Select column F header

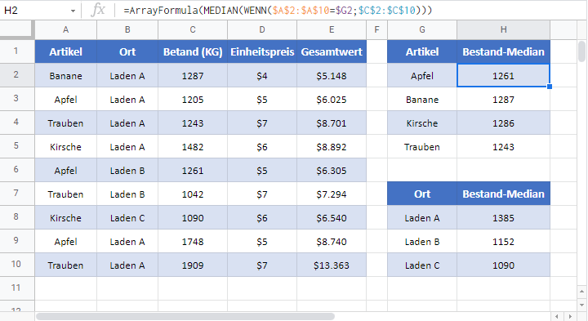(376, 30)
